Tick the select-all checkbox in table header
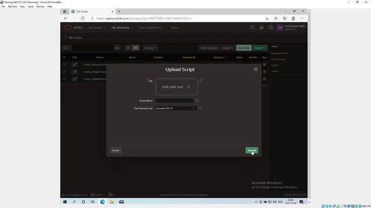This screenshot has height=208, width=371. [x=64, y=57]
